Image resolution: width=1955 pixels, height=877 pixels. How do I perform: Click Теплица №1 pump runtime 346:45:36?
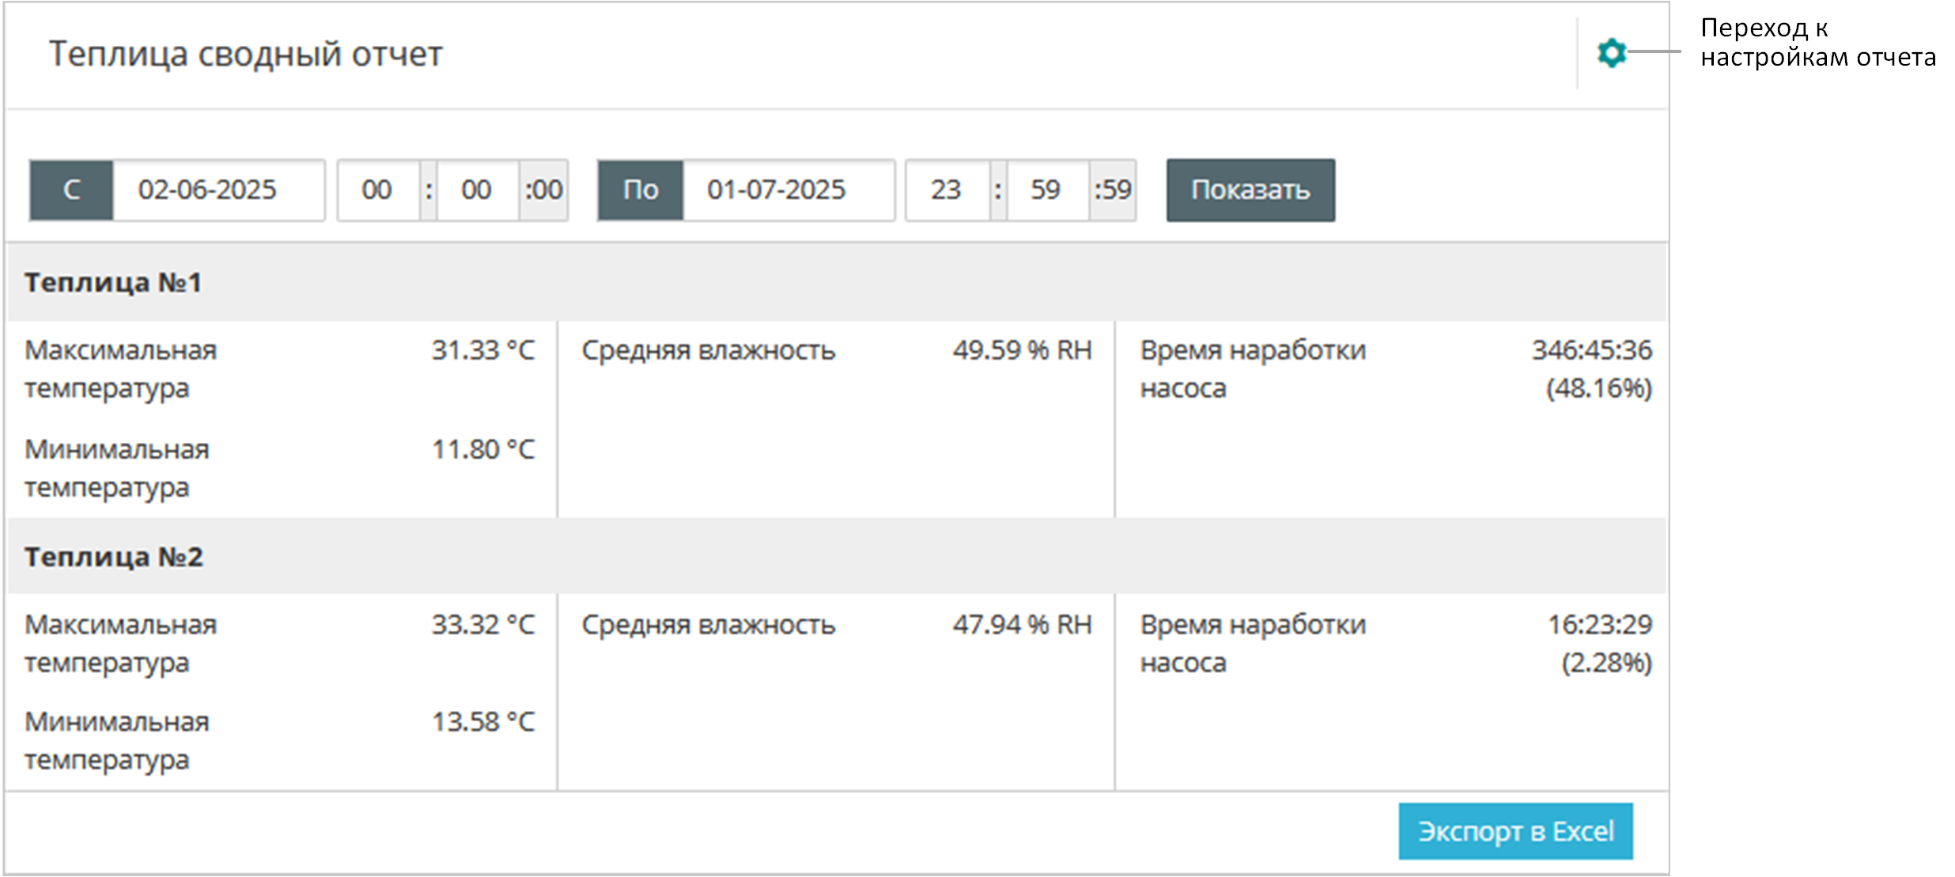point(1591,350)
